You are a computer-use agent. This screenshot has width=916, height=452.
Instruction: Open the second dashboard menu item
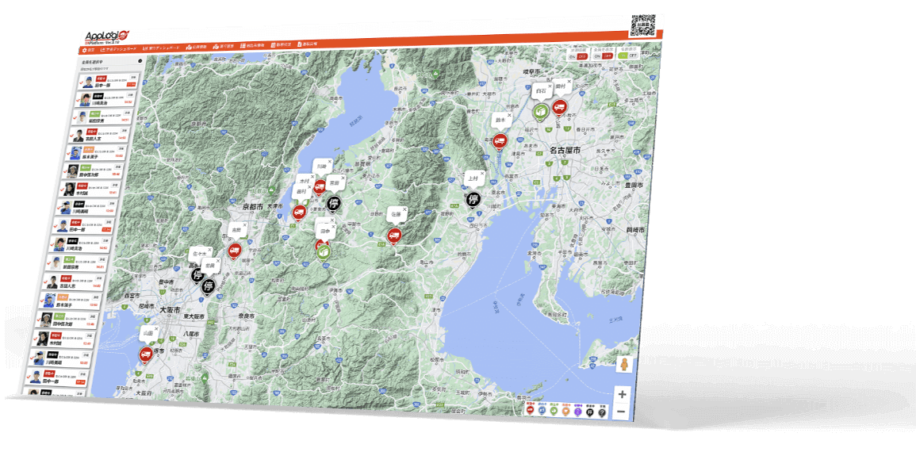(162, 48)
